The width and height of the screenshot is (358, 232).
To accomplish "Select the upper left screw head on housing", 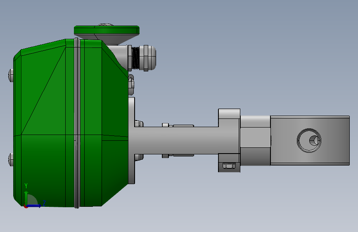I will coord(11,76).
